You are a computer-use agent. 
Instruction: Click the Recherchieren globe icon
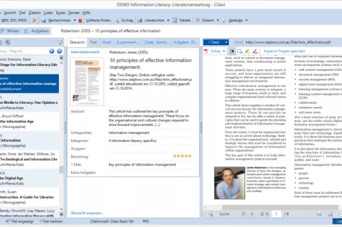[44, 20]
